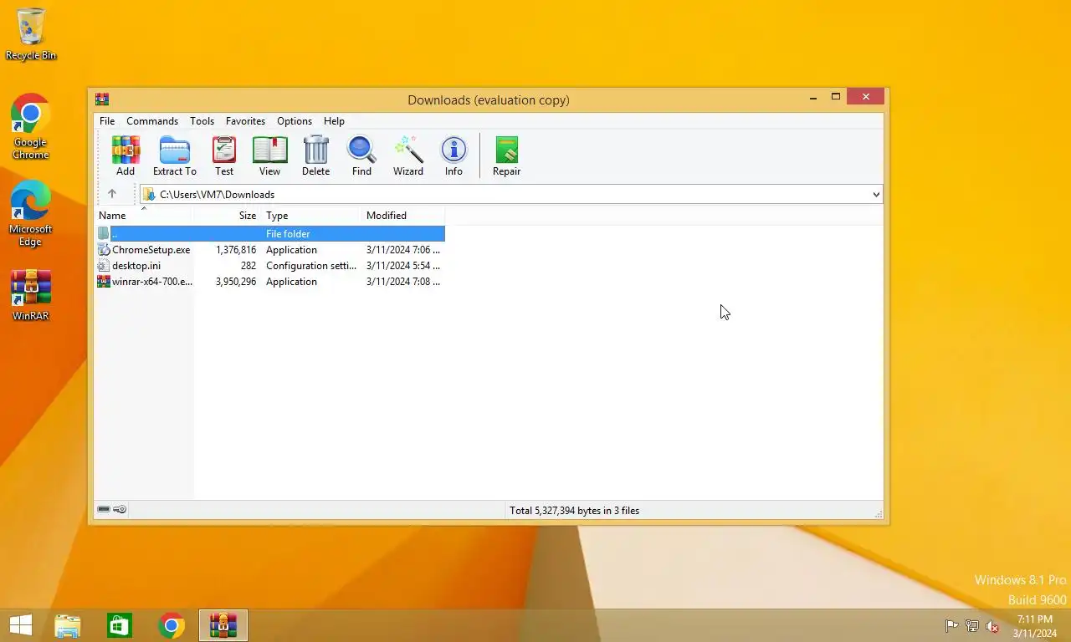This screenshot has width=1071, height=642.
Task: Sort by Modified column header
Action: click(403, 215)
